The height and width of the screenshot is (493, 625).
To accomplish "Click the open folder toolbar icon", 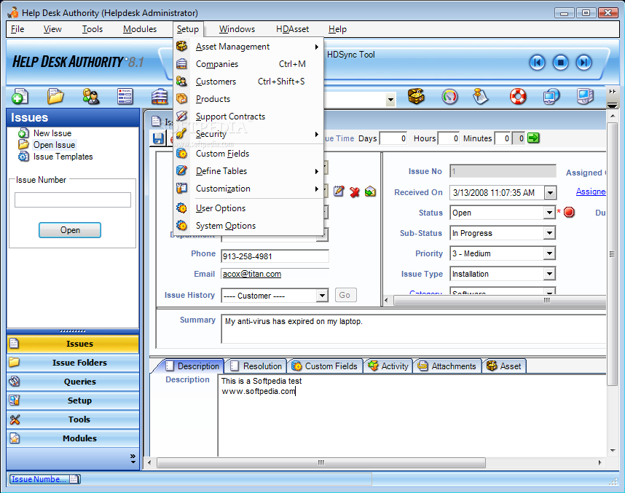I will [55, 96].
